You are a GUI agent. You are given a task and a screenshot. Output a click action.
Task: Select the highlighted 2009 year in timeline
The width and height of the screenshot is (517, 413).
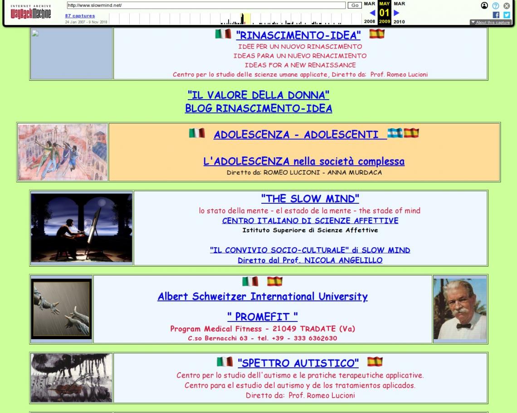click(385, 21)
